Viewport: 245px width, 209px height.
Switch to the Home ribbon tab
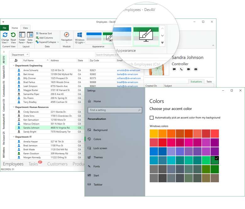tap(15, 28)
